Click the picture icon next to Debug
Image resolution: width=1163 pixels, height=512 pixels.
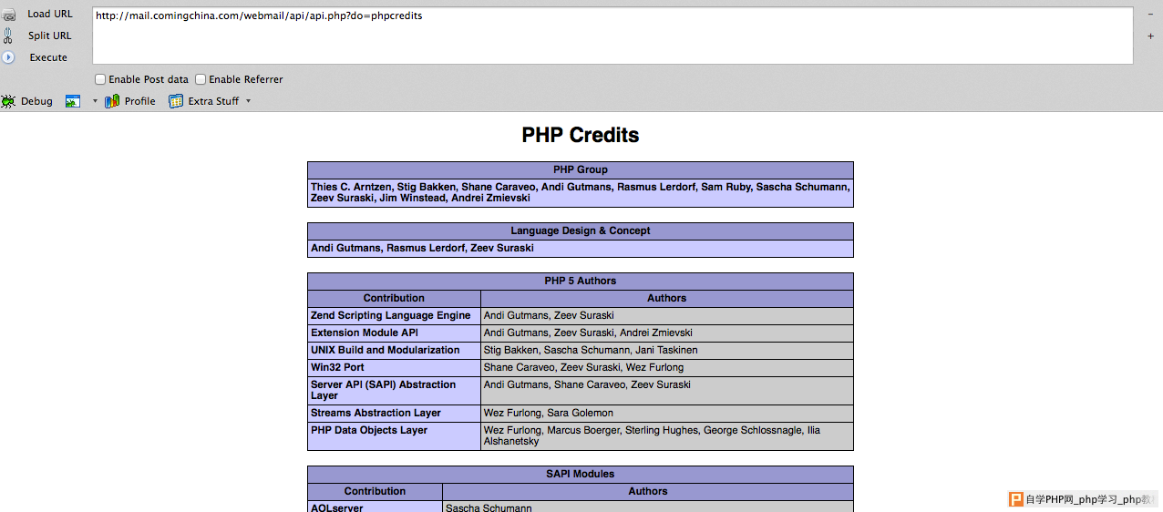tap(73, 101)
